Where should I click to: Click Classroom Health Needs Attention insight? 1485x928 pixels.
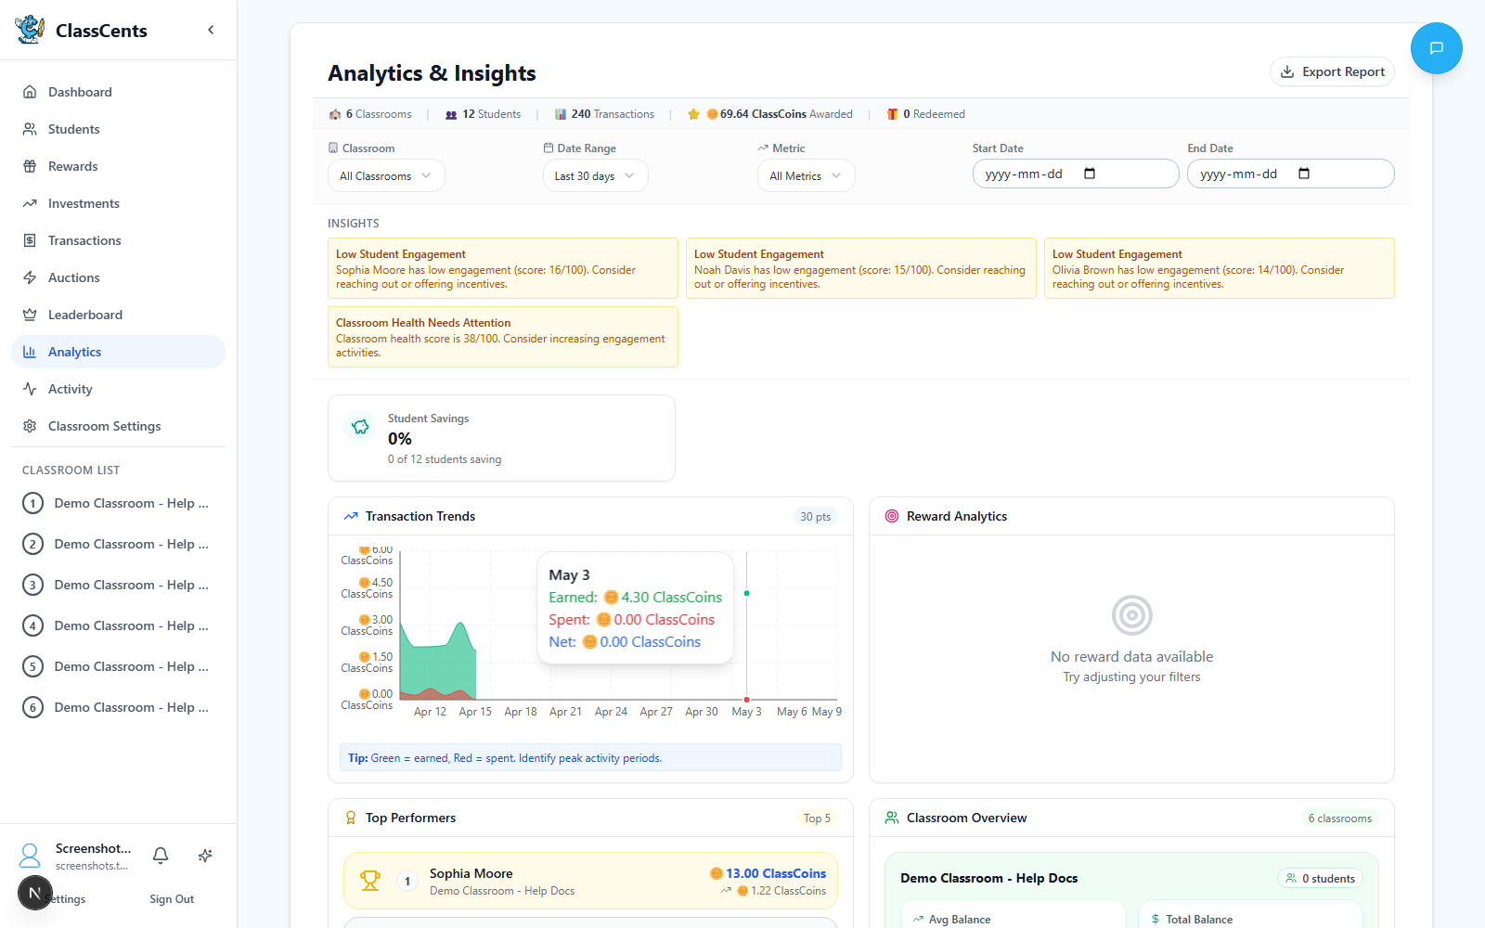pyautogui.click(x=503, y=337)
